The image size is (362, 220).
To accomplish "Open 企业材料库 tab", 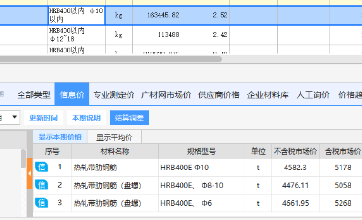I will pyautogui.click(x=268, y=95).
